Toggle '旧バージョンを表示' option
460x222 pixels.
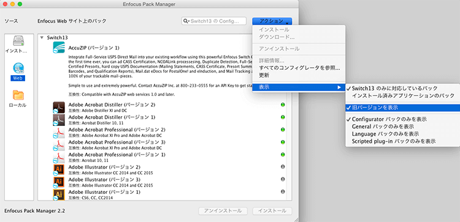coord(402,108)
